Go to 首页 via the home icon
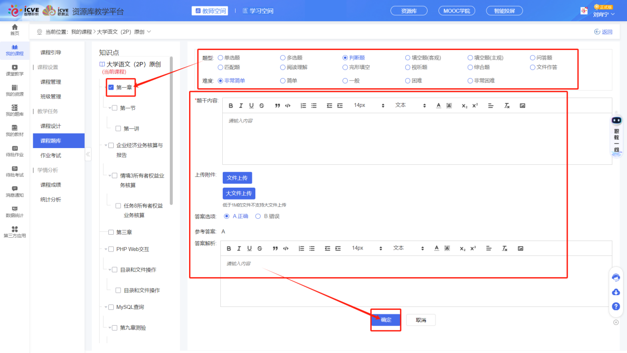Screen dimensions: 627x353 tap(15, 30)
